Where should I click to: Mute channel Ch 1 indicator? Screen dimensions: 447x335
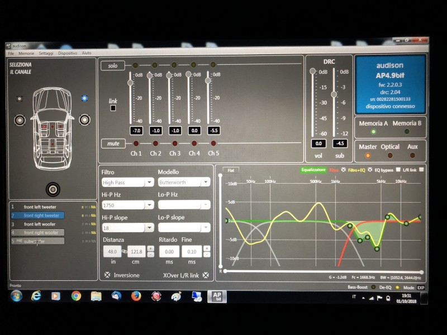point(136,143)
